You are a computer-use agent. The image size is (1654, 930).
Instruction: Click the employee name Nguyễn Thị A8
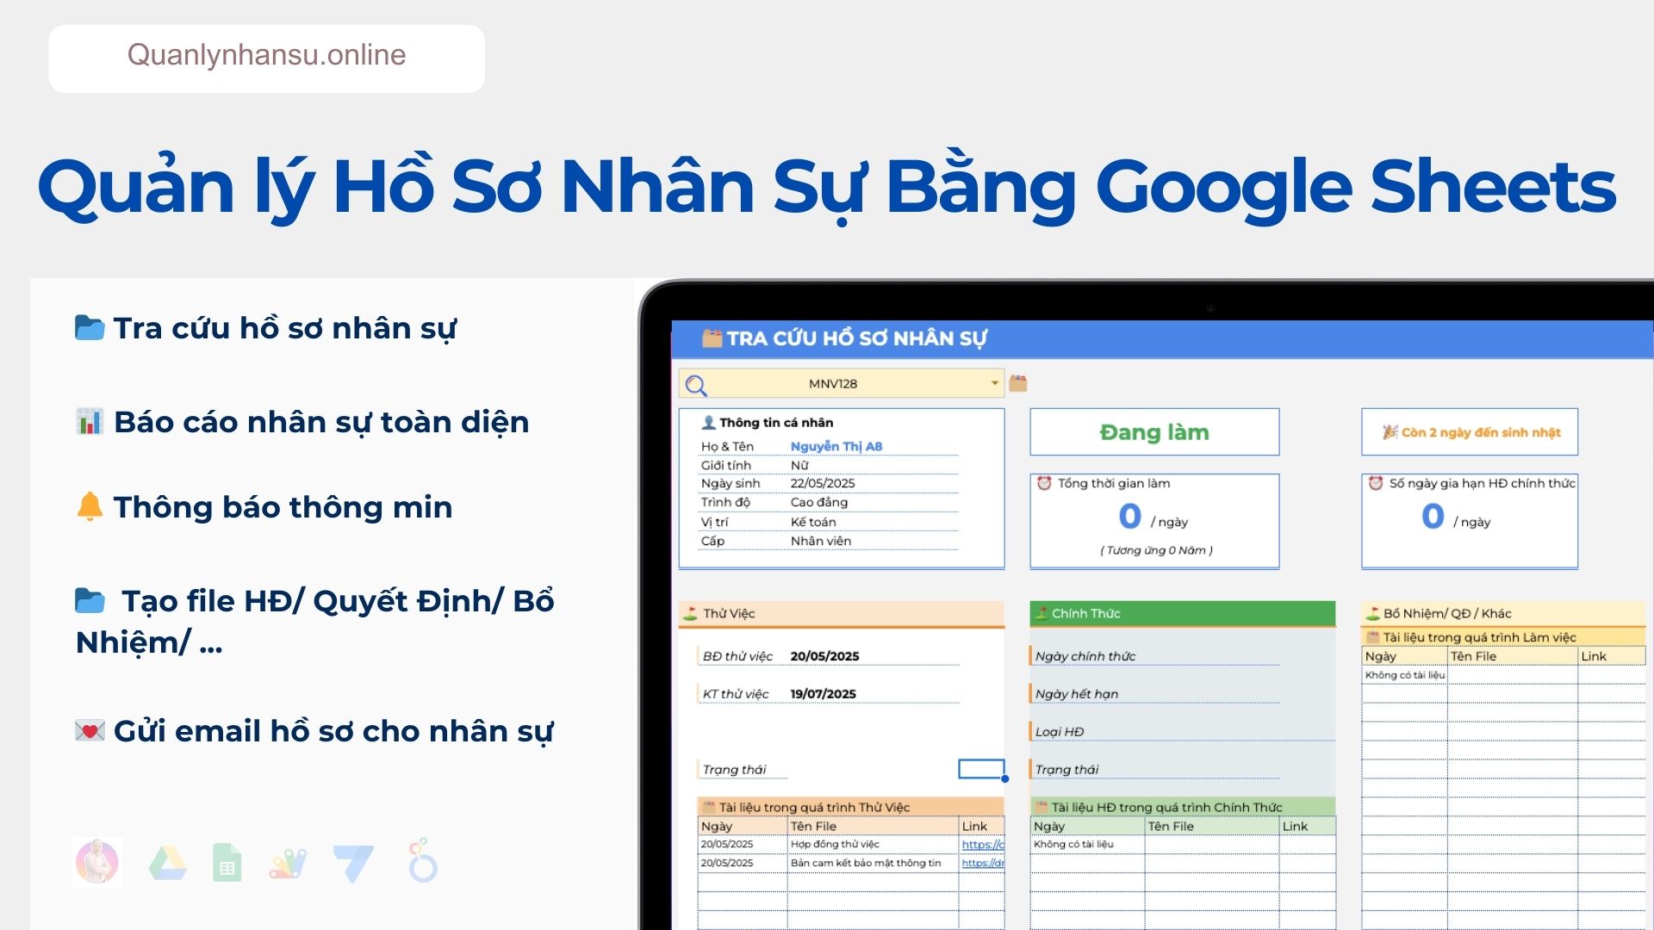click(836, 446)
